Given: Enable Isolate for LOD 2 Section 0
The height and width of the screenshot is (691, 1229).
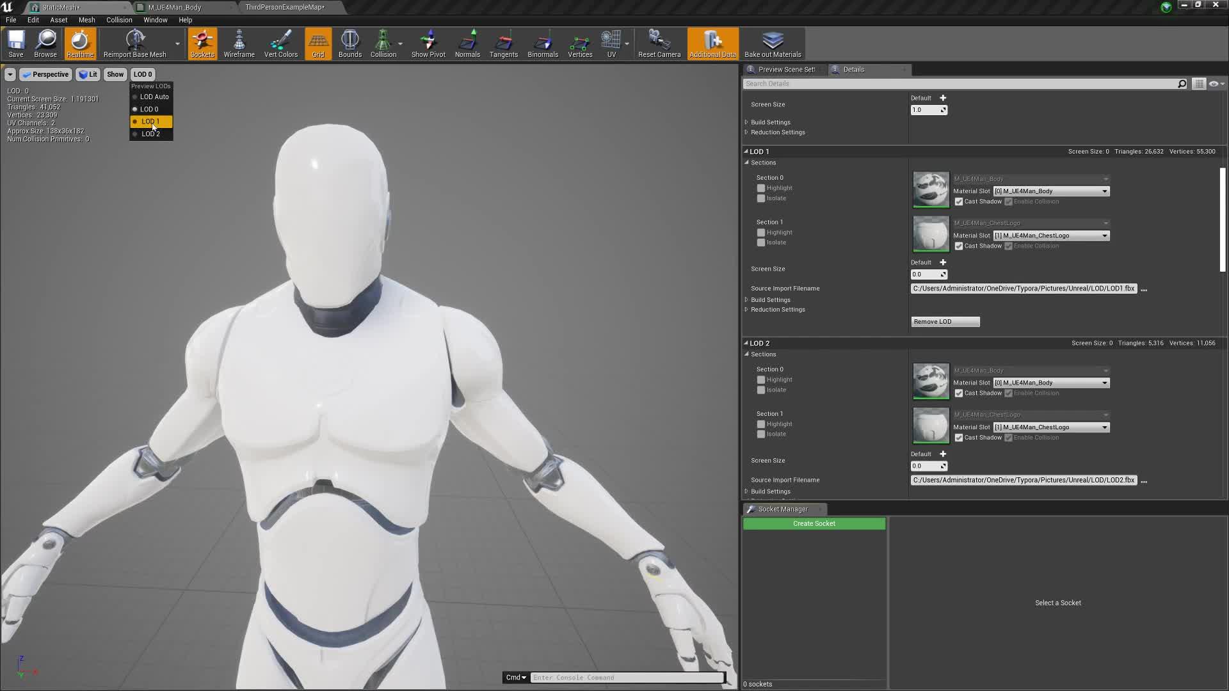Looking at the screenshot, I should tap(760, 390).
